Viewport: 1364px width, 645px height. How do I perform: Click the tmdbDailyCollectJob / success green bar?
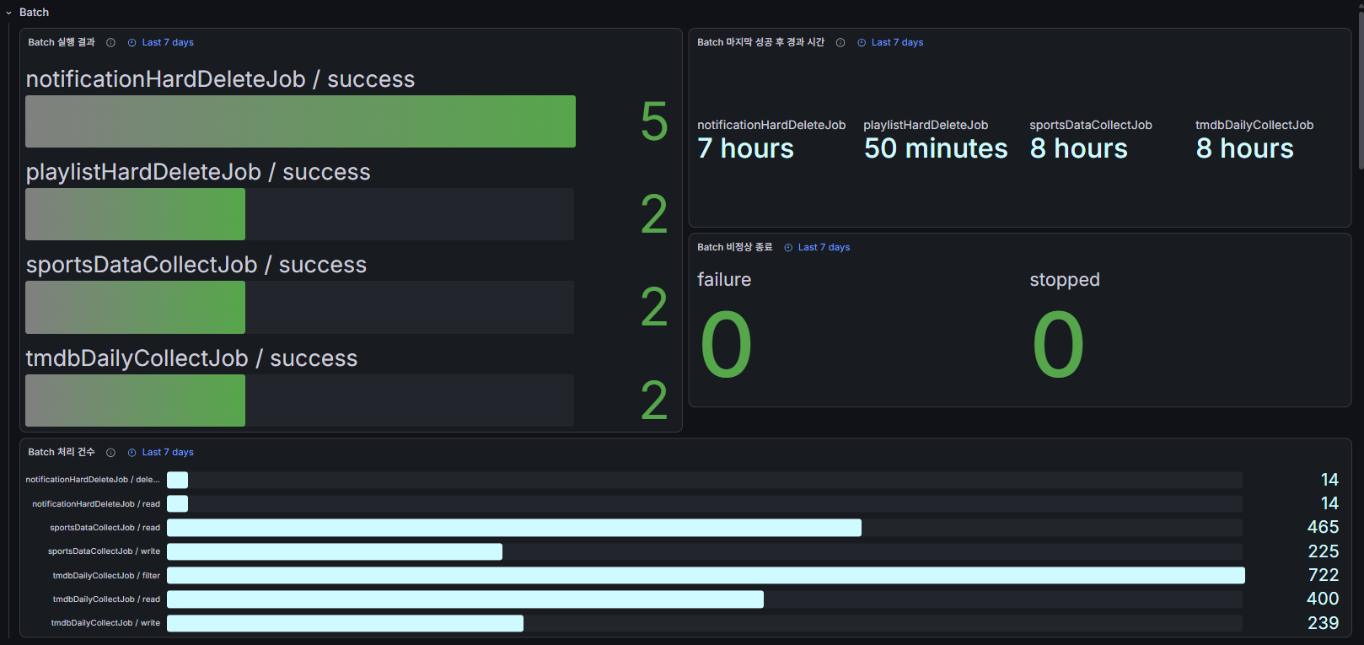pos(135,400)
